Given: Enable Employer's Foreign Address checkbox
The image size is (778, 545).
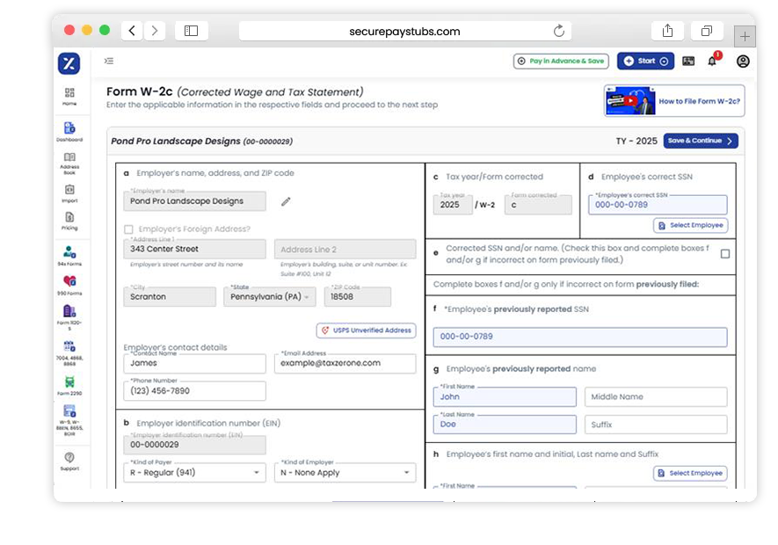Looking at the screenshot, I should pos(129,229).
